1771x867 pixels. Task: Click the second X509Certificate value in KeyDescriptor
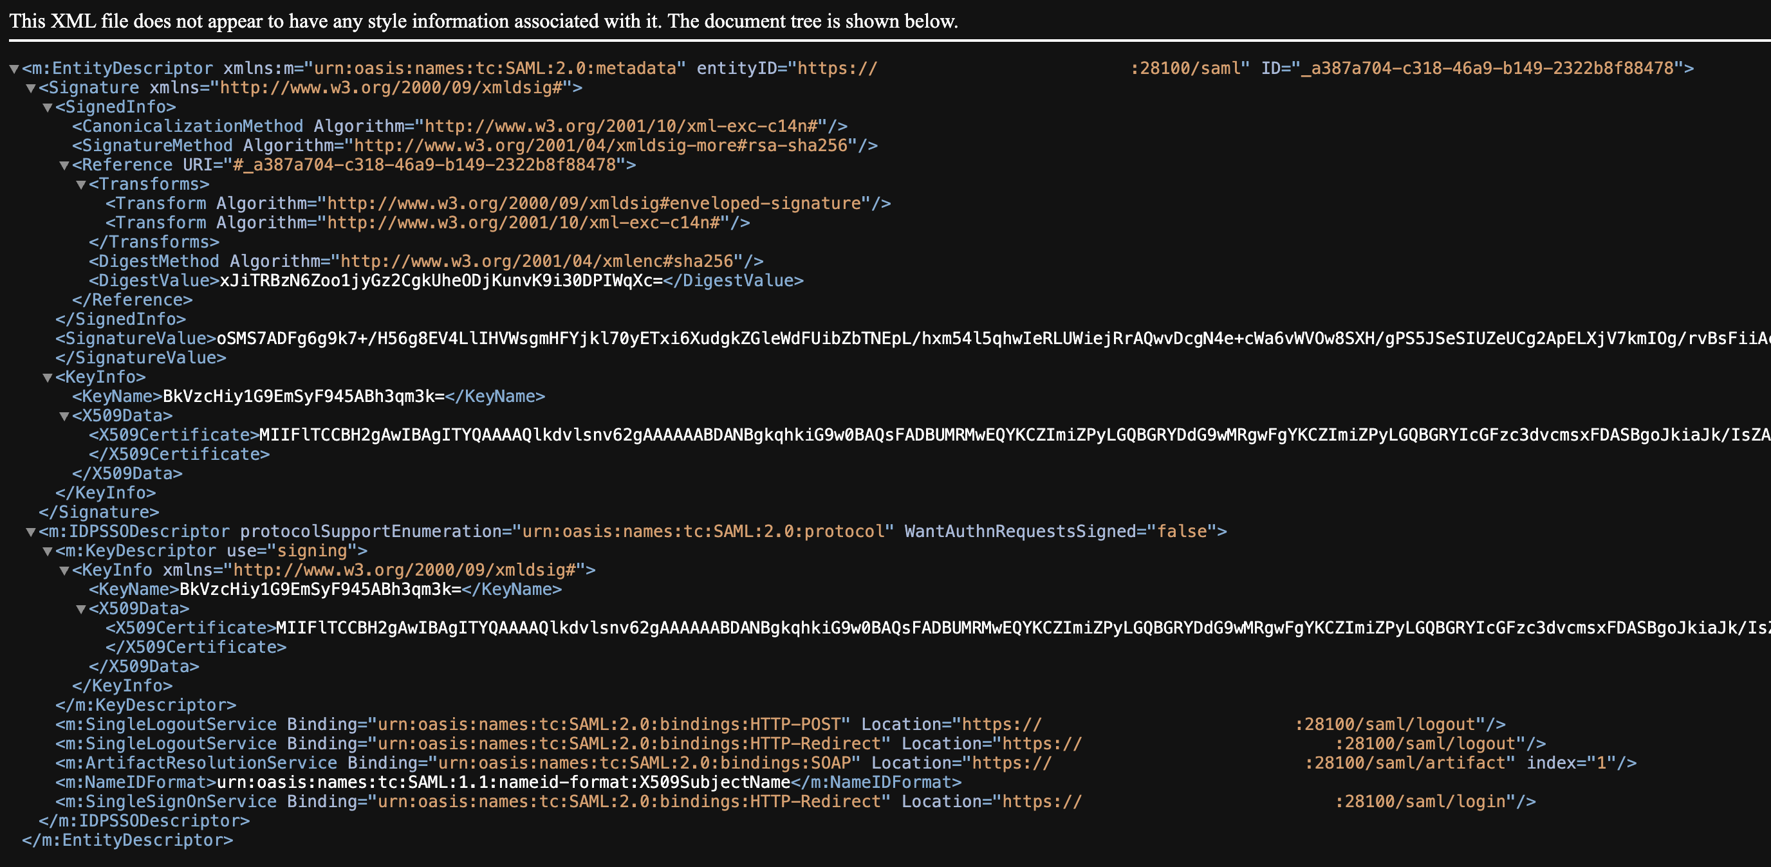(x=1023, y=628)
